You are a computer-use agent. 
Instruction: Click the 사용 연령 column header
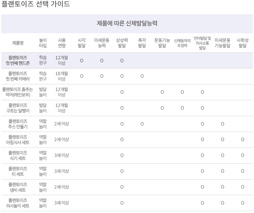pos(62,43)
